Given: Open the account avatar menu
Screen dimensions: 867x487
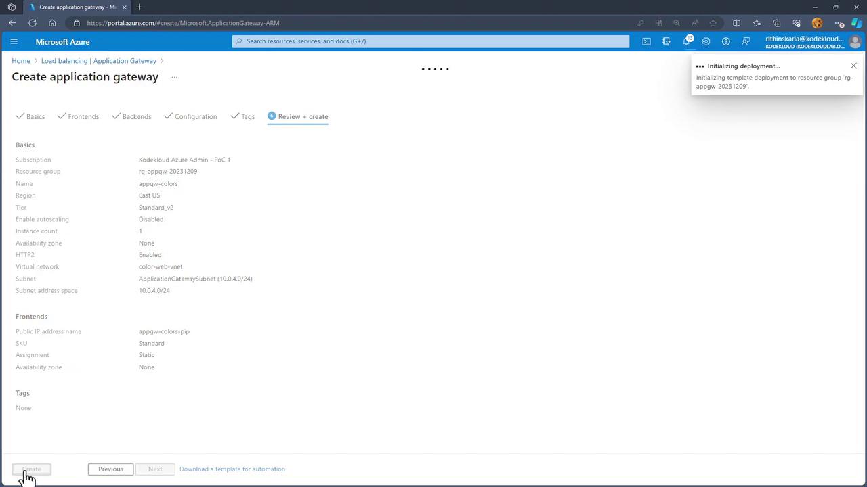Looking at the screenshot, I should (855, 41).
